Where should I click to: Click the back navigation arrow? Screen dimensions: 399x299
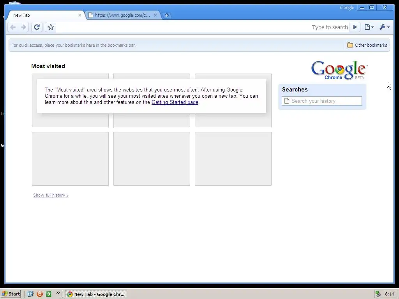[13, 27]
